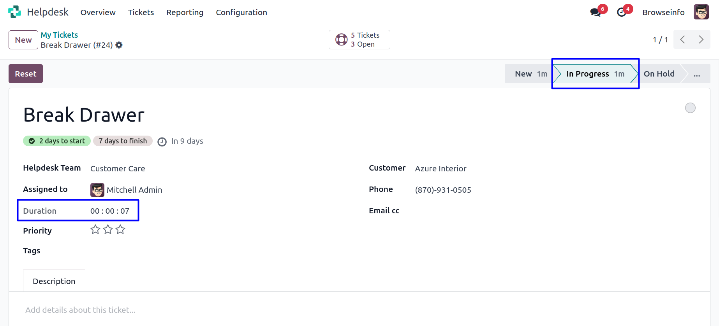The height and width of the screenshot is (326, 719).
Task: Click the Helpdesk app logo icon
Action: (x=14, y=12)
